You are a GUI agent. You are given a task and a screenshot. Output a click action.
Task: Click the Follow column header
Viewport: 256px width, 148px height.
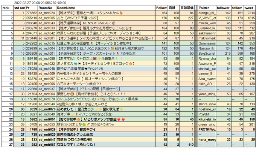click(162, 8)
